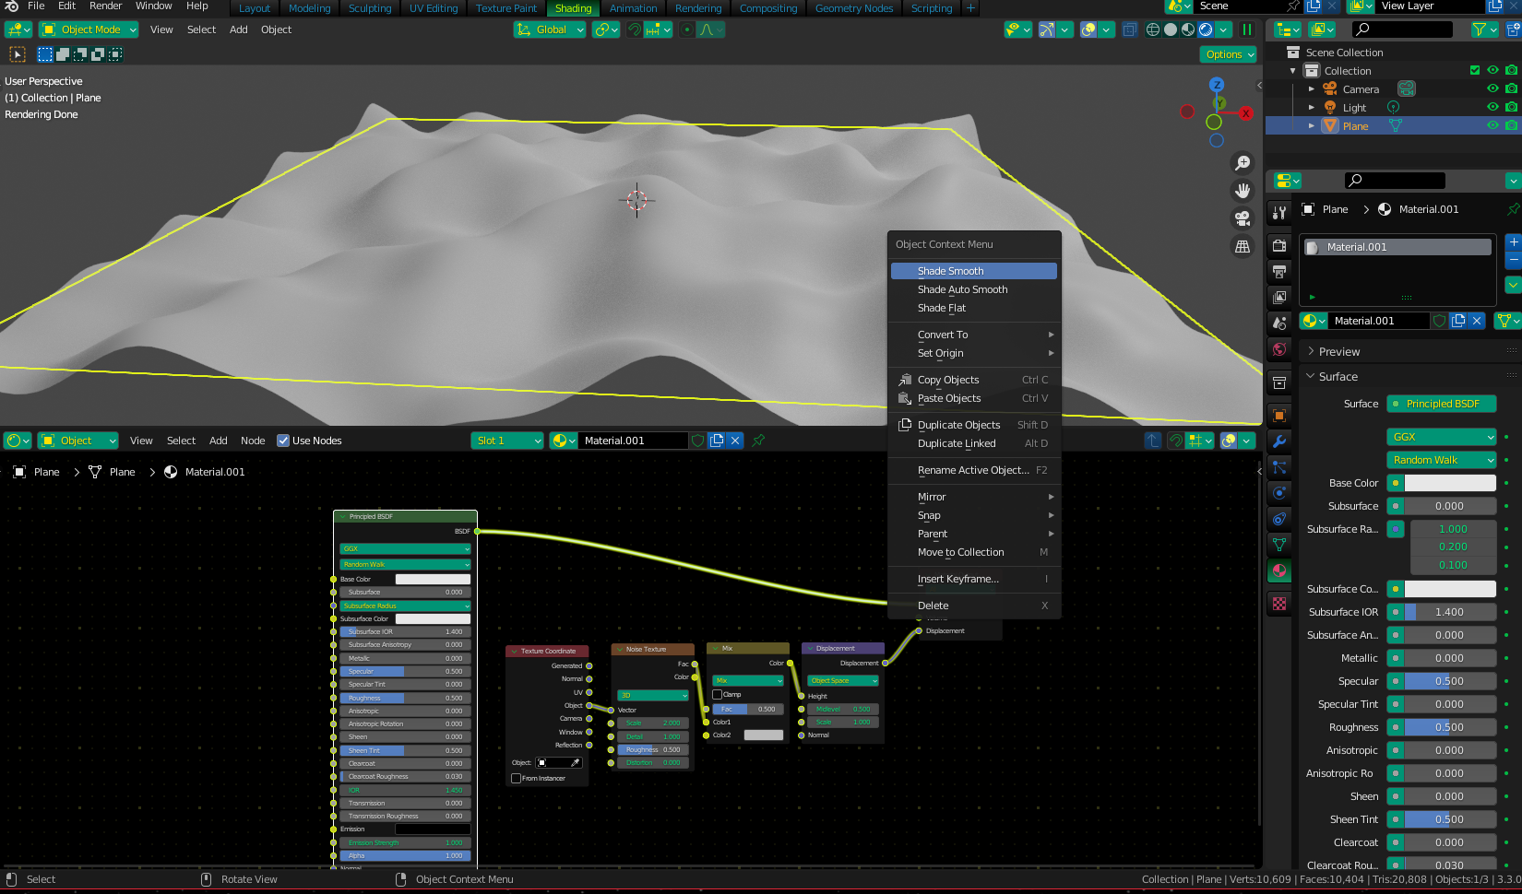This screenshot has height=894, width=1522.
Task: Adjust the Roughness slider in properties
Action: 1449,727
